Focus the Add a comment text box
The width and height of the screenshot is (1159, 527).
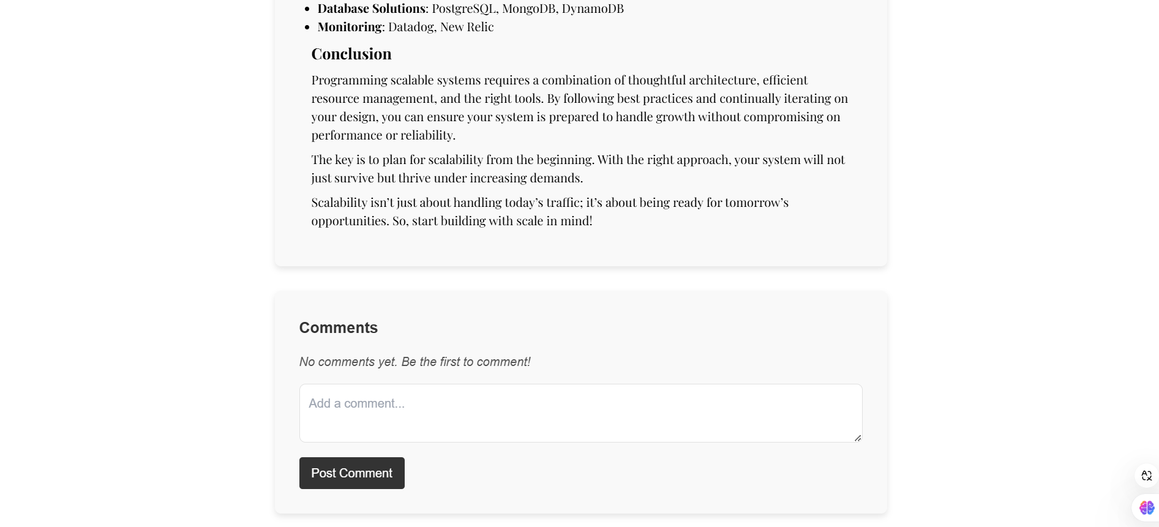click(x=580, y=413)
